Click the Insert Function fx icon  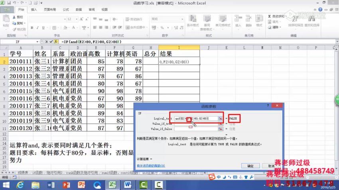56,42
